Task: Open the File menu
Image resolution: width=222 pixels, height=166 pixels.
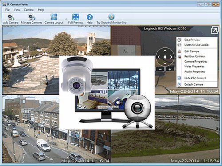Action: pyautogui.click(x=8, y=10)
